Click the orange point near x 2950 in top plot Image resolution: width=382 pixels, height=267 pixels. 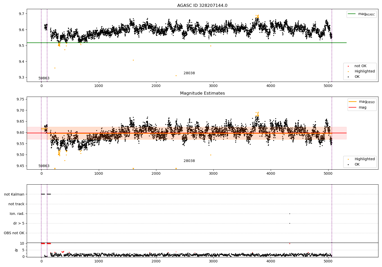(x=211, y=46)
